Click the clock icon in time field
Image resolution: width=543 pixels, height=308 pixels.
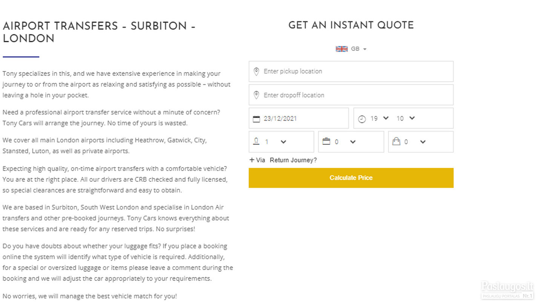pos(362,119)
